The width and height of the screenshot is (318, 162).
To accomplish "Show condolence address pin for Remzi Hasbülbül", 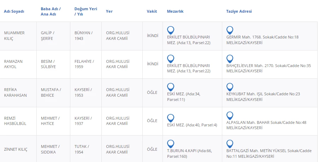I will 230,115.
